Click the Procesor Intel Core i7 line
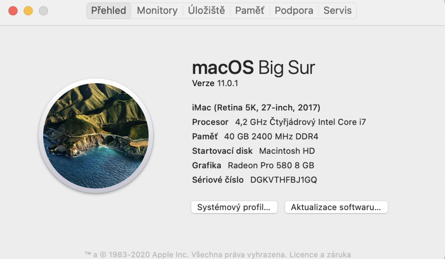Viewport: 445px width, 259px height. [279, 122]
